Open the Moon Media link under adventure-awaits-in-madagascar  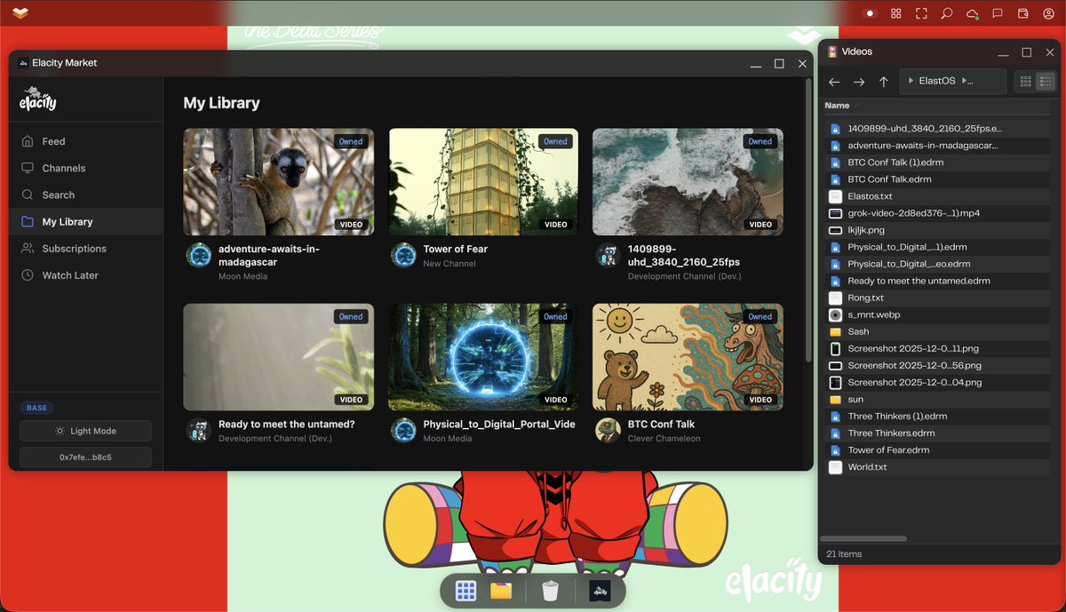tap(243, 276)
